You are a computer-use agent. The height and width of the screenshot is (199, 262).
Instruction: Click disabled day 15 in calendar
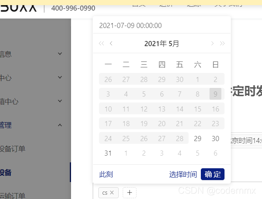coord(198,109)
